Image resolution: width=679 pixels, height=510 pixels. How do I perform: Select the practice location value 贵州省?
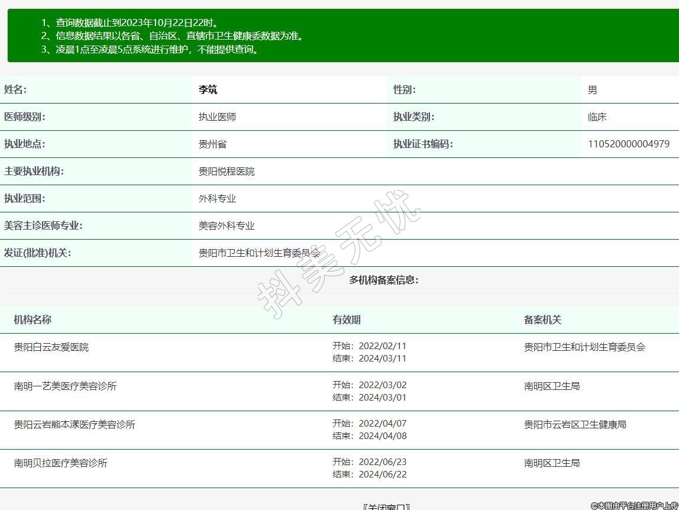point(212,144)
